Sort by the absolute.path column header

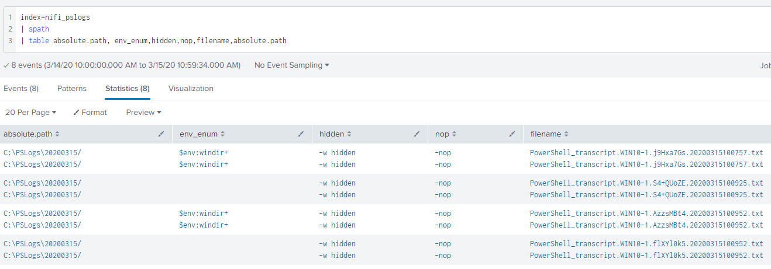coord(31,134)
